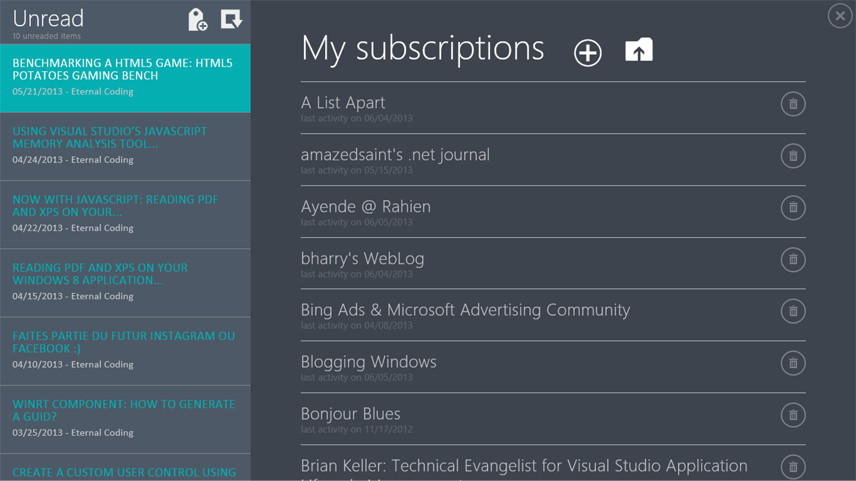Select the Blogging Windows subscription name
856x481 pixels.
369,362
